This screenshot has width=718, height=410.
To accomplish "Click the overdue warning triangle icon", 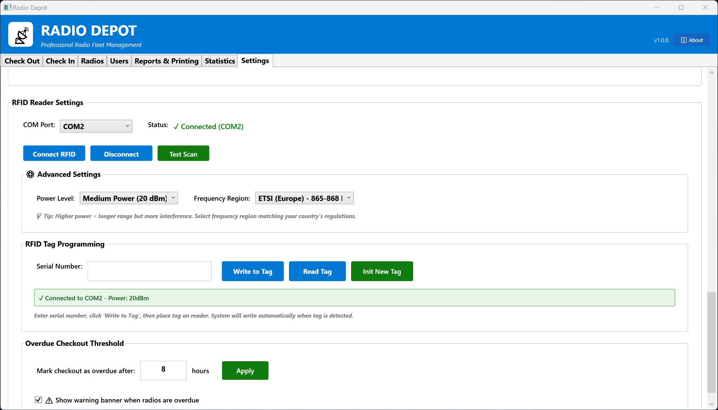I will coord(49,400).
